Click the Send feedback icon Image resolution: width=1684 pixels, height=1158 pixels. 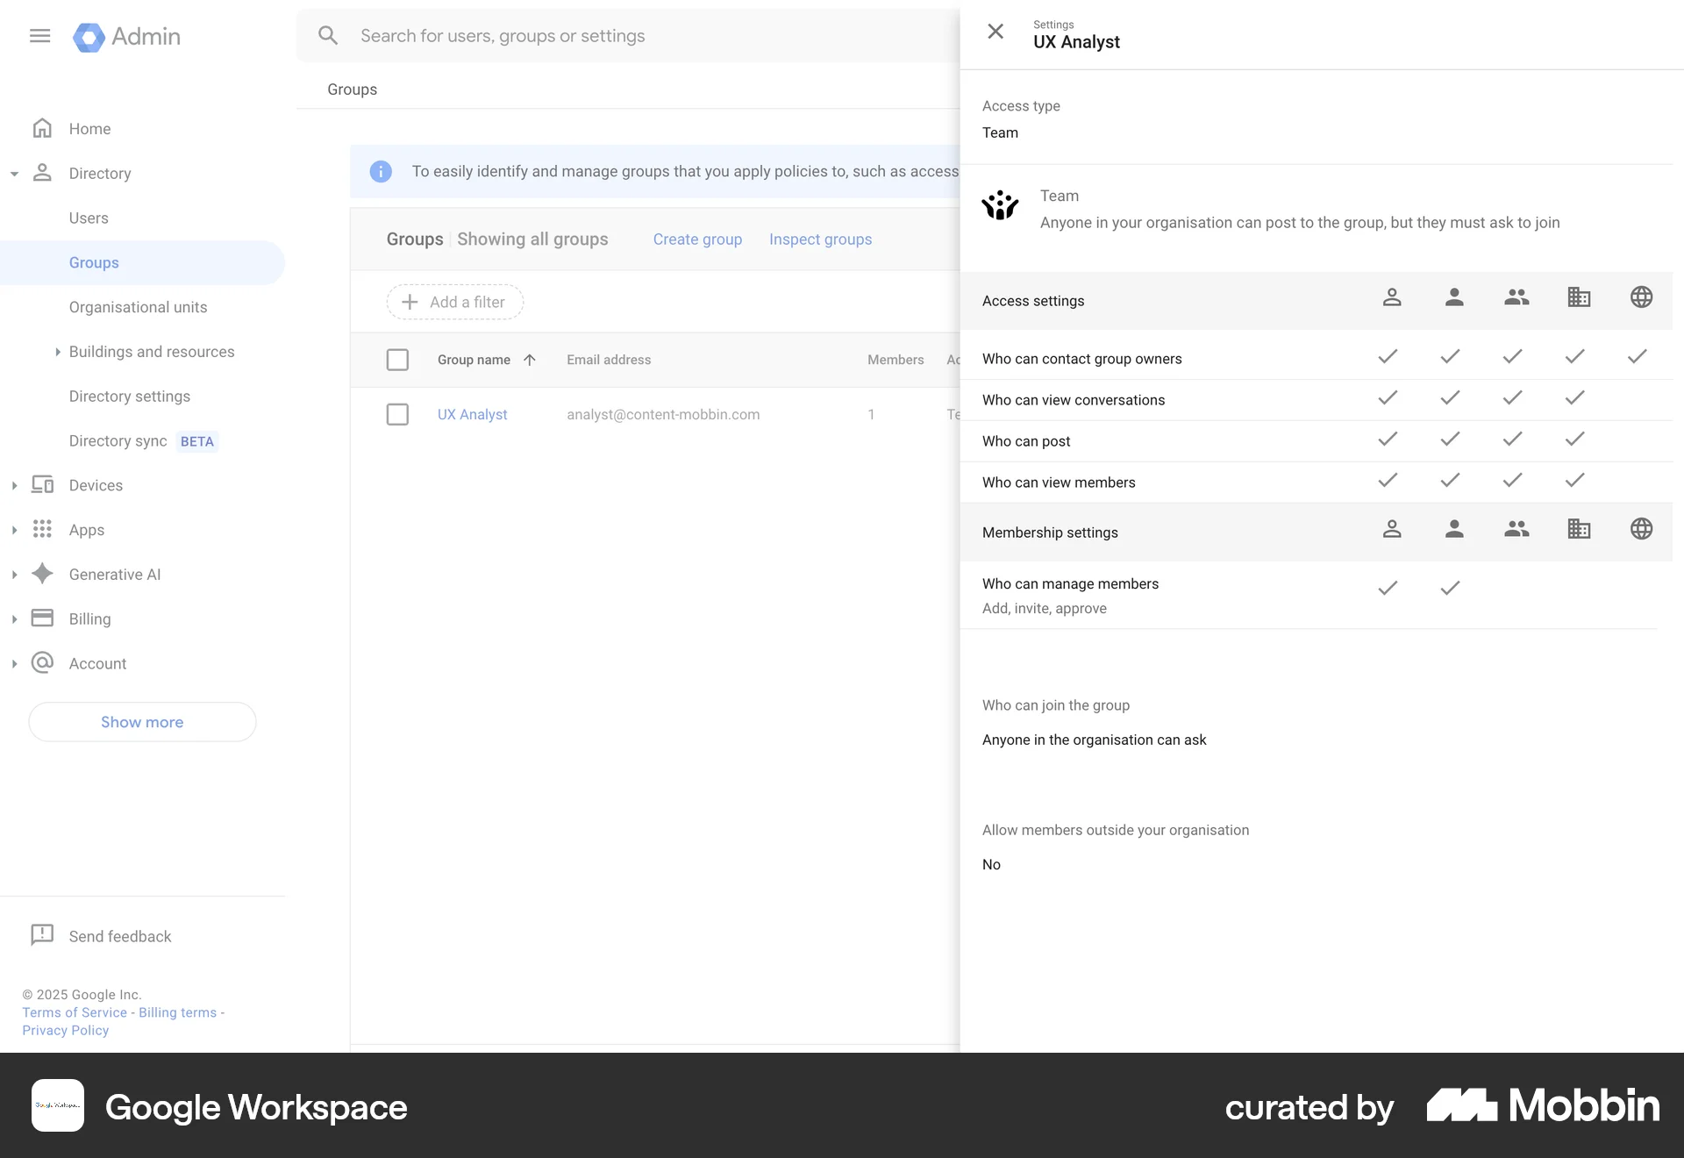click(x=42, y=935)
